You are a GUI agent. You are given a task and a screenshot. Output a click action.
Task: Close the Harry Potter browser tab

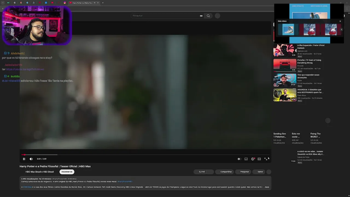pos(98,3)
